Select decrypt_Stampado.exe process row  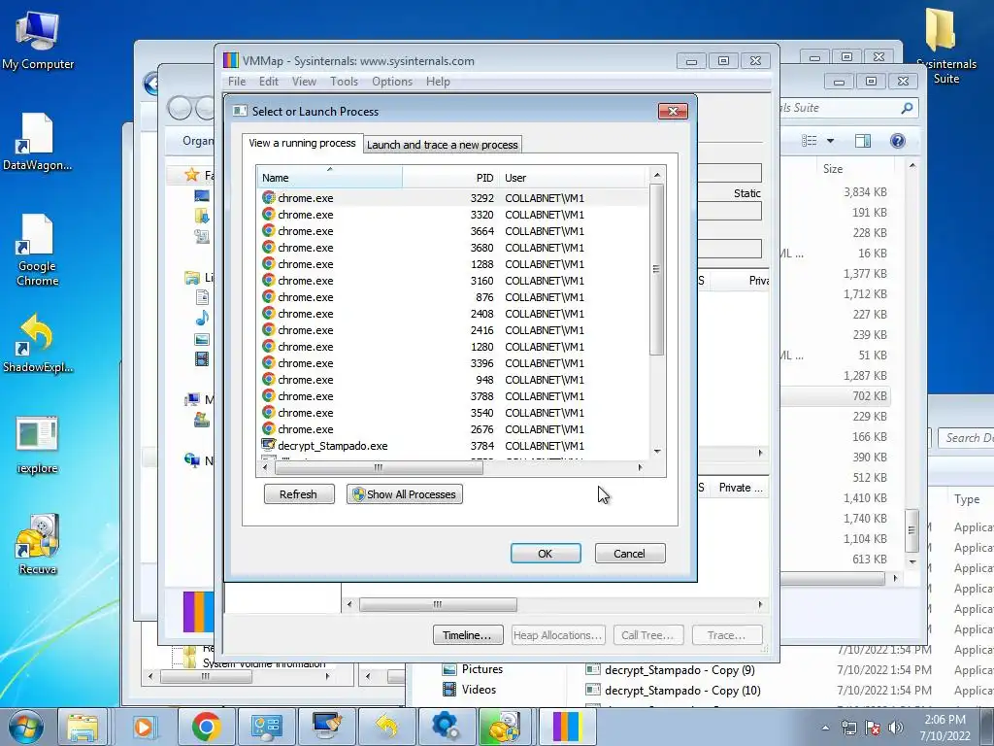coord(453,445)
